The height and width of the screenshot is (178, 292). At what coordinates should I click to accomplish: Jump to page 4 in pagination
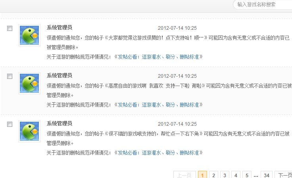coord(236,175)
